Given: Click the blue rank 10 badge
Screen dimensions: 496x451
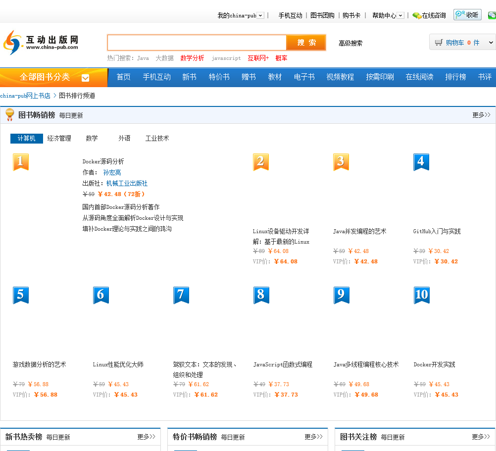Looking at the screenshot, I should click(x=422, y=295).
